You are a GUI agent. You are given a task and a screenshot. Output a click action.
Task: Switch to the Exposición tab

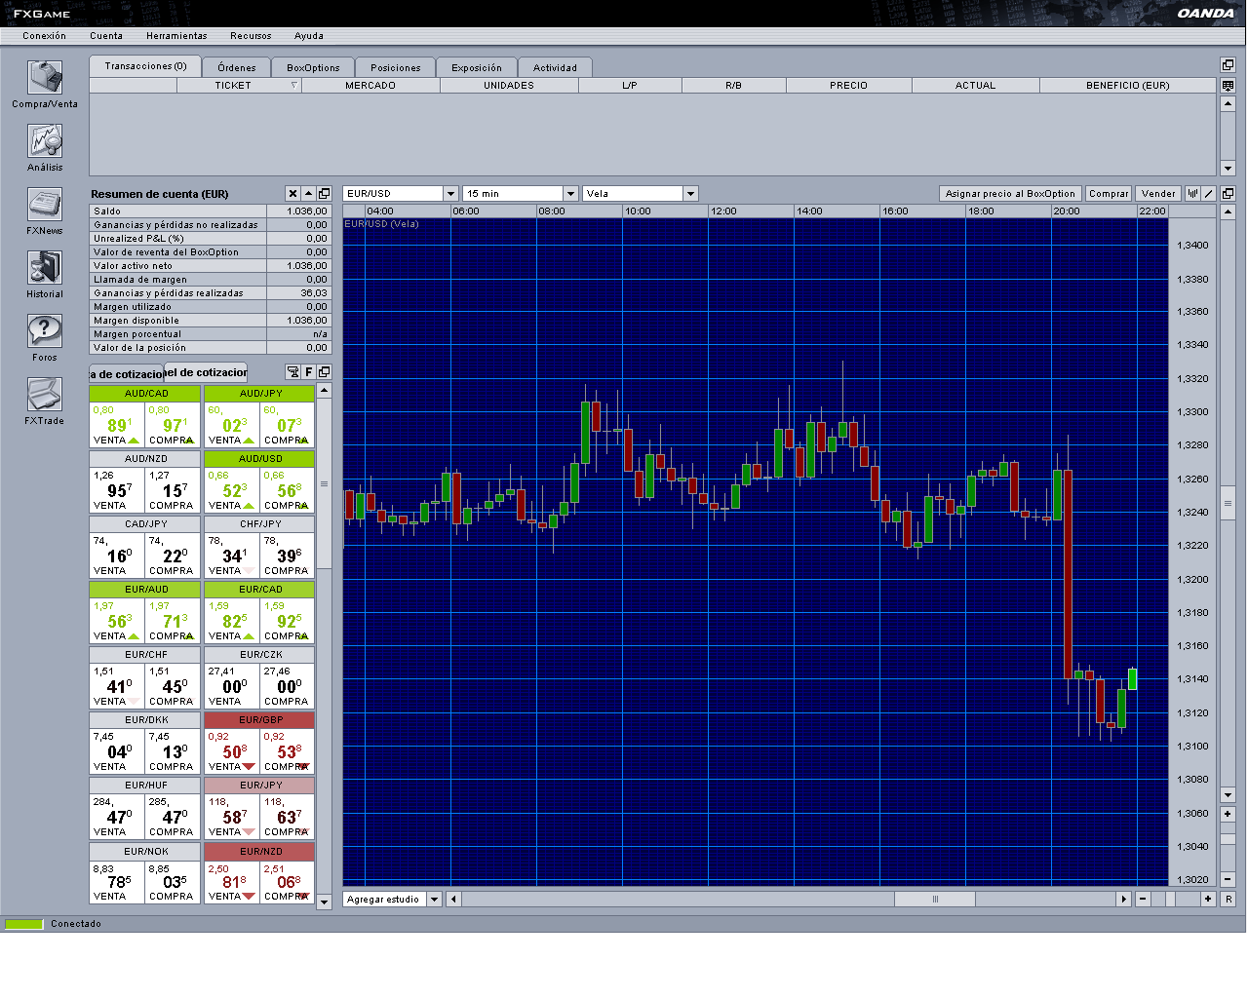tap(477, 68)
